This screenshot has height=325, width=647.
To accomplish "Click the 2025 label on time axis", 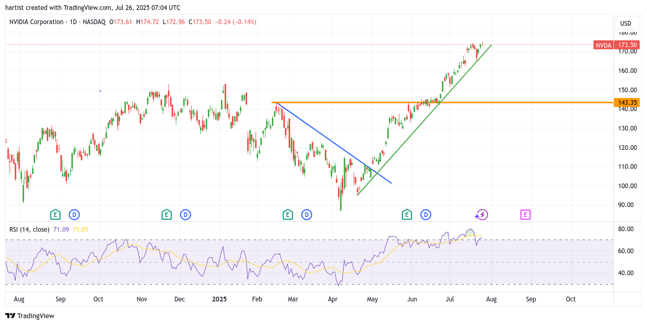I will [x=219, y=299].
